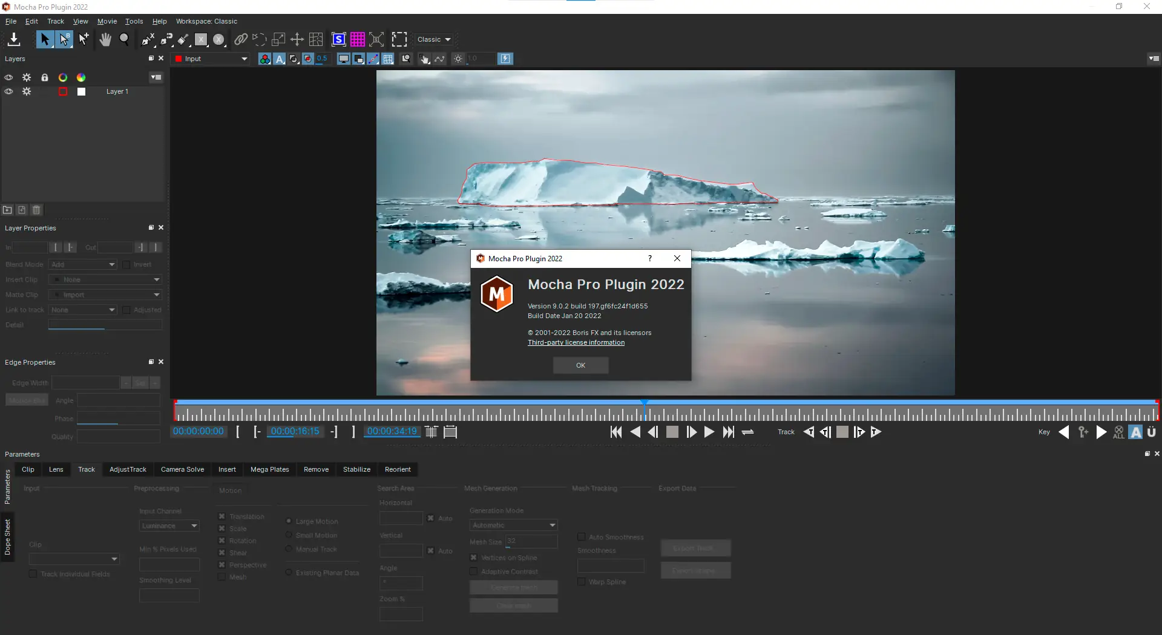
Task: Click the Play Forwards button
Action: click(709, 432)
